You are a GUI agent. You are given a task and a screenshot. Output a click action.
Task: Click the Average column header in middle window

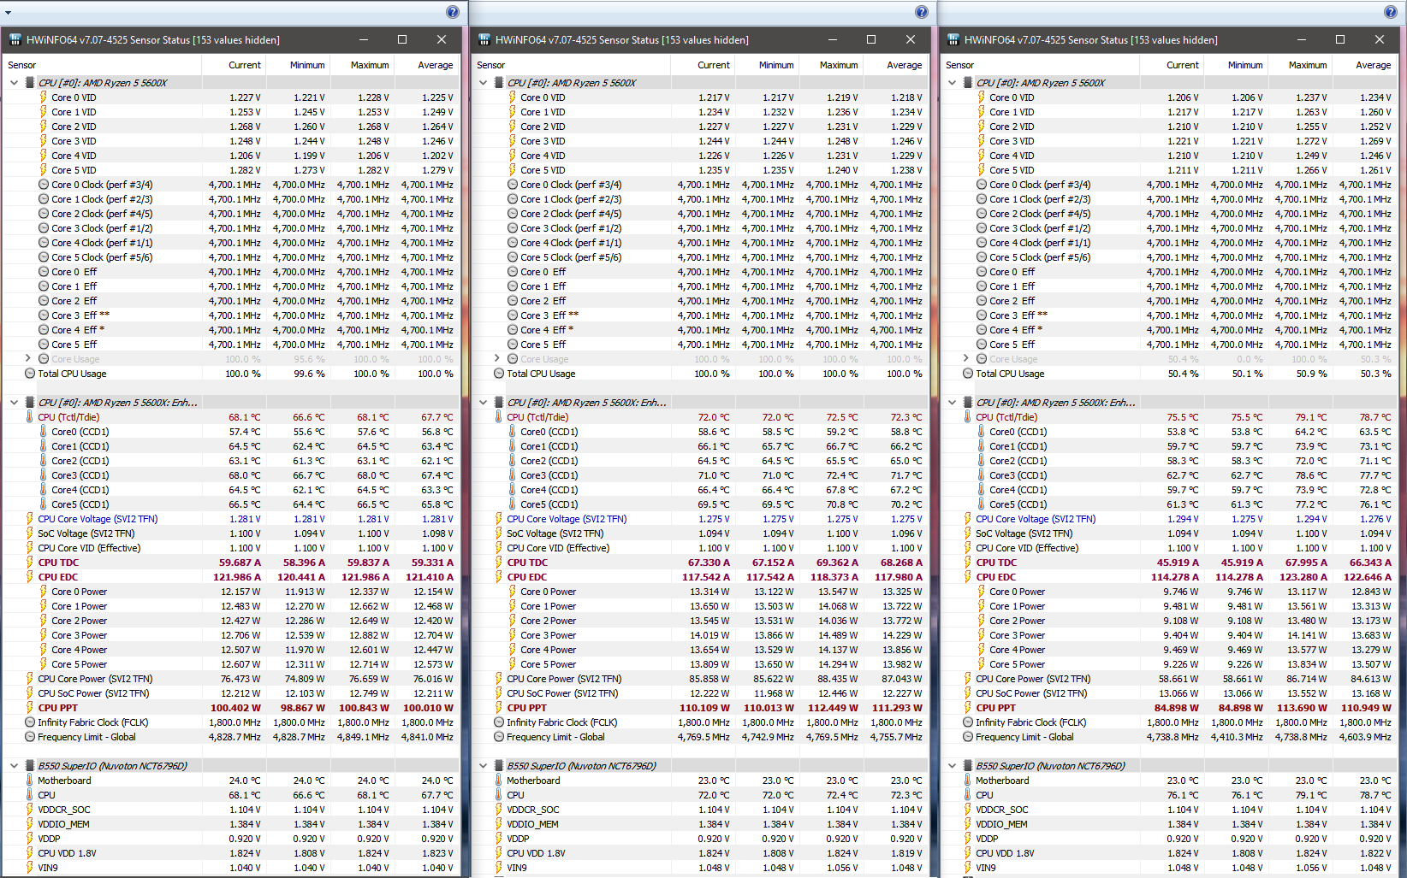pos(895,65)
